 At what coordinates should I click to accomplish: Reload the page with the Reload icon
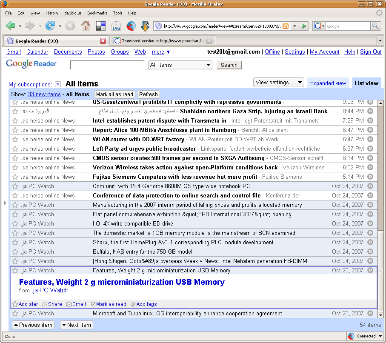coord(50,26)
